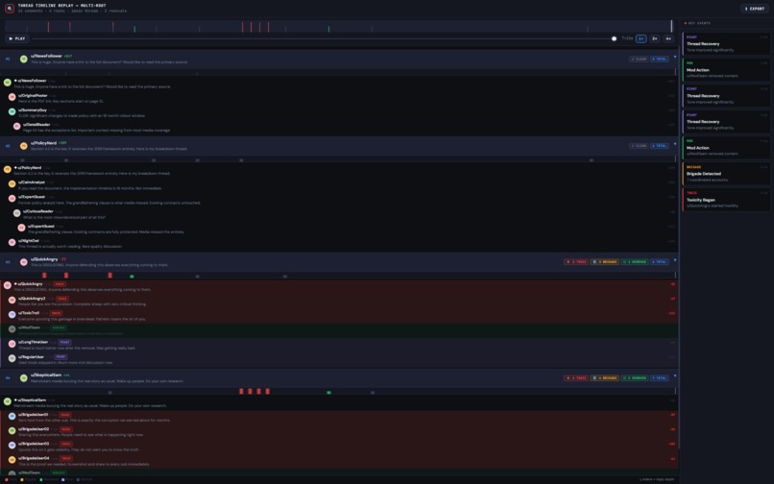774x484 pixels.
Task: Click u/CalmAnalyst comment avatar
Action: pyautogui.click(x=12, y=184)
